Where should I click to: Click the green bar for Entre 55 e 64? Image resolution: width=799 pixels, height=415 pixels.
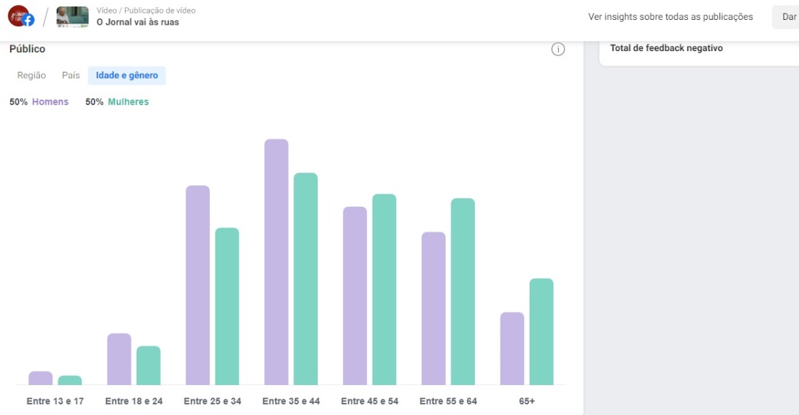tap(463, 291)
